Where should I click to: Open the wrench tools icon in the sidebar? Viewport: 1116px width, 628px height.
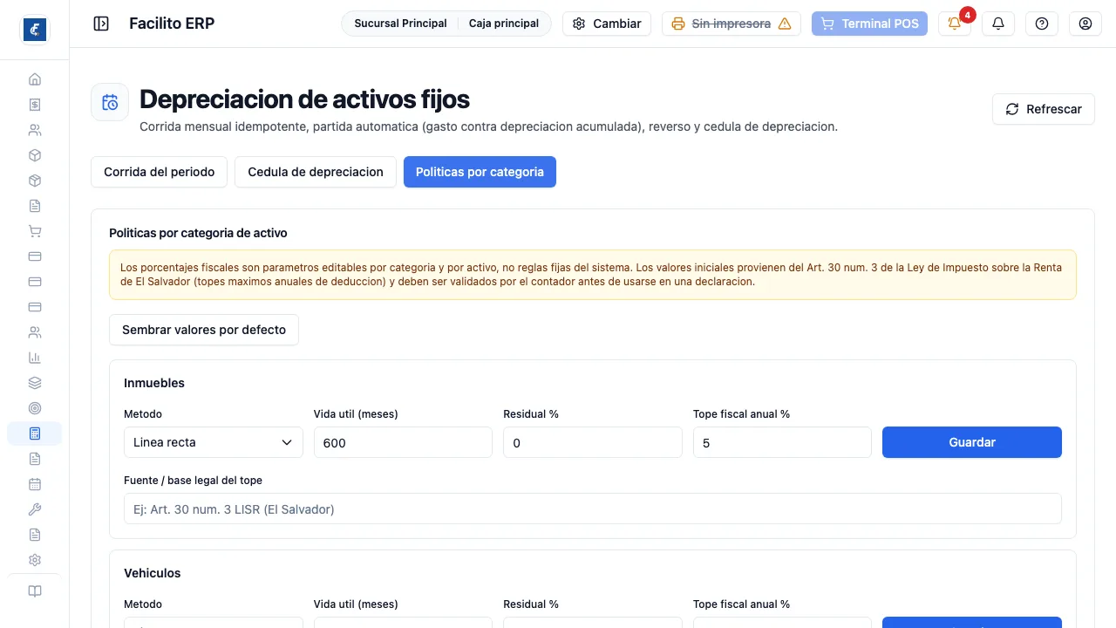click(35, 509)
